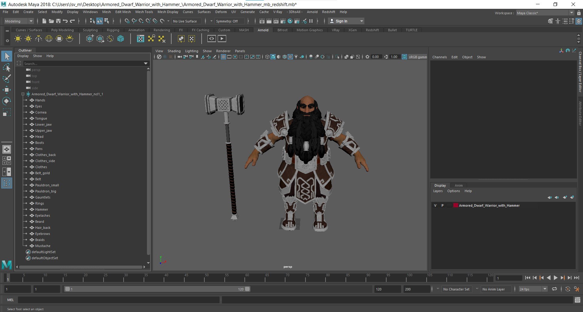This screenshot has width=583, height=312.
Task: Create an Arnold area light from shelf
Action: [18, 39]
